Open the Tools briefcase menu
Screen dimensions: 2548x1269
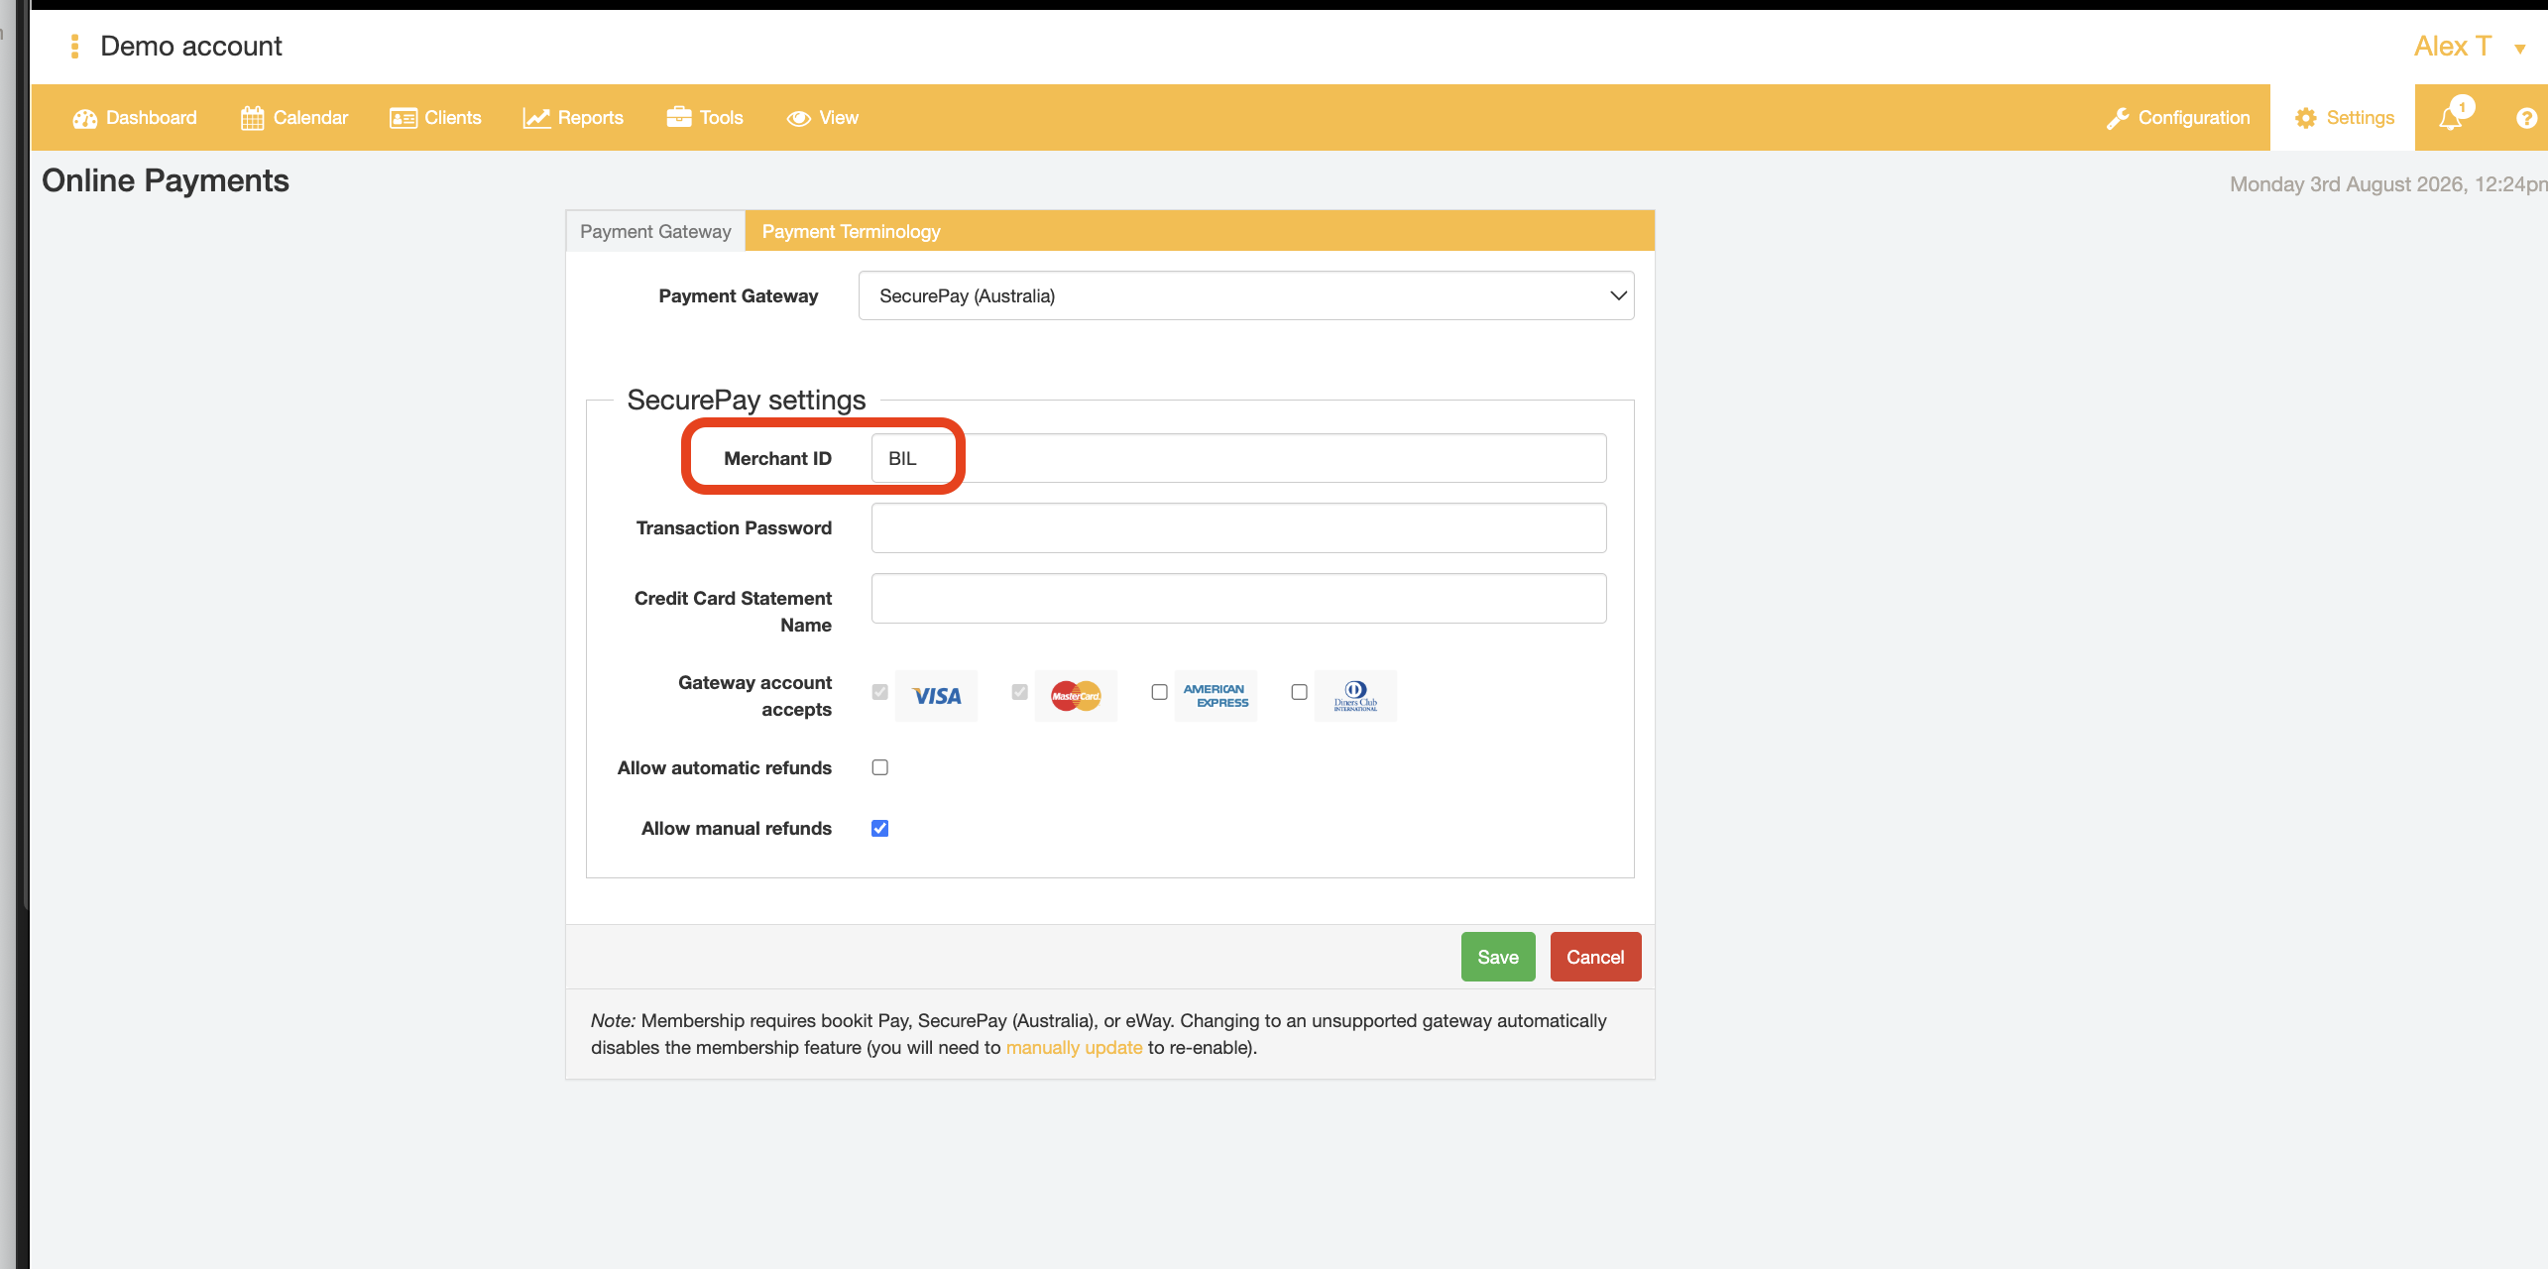pos(705,118)
